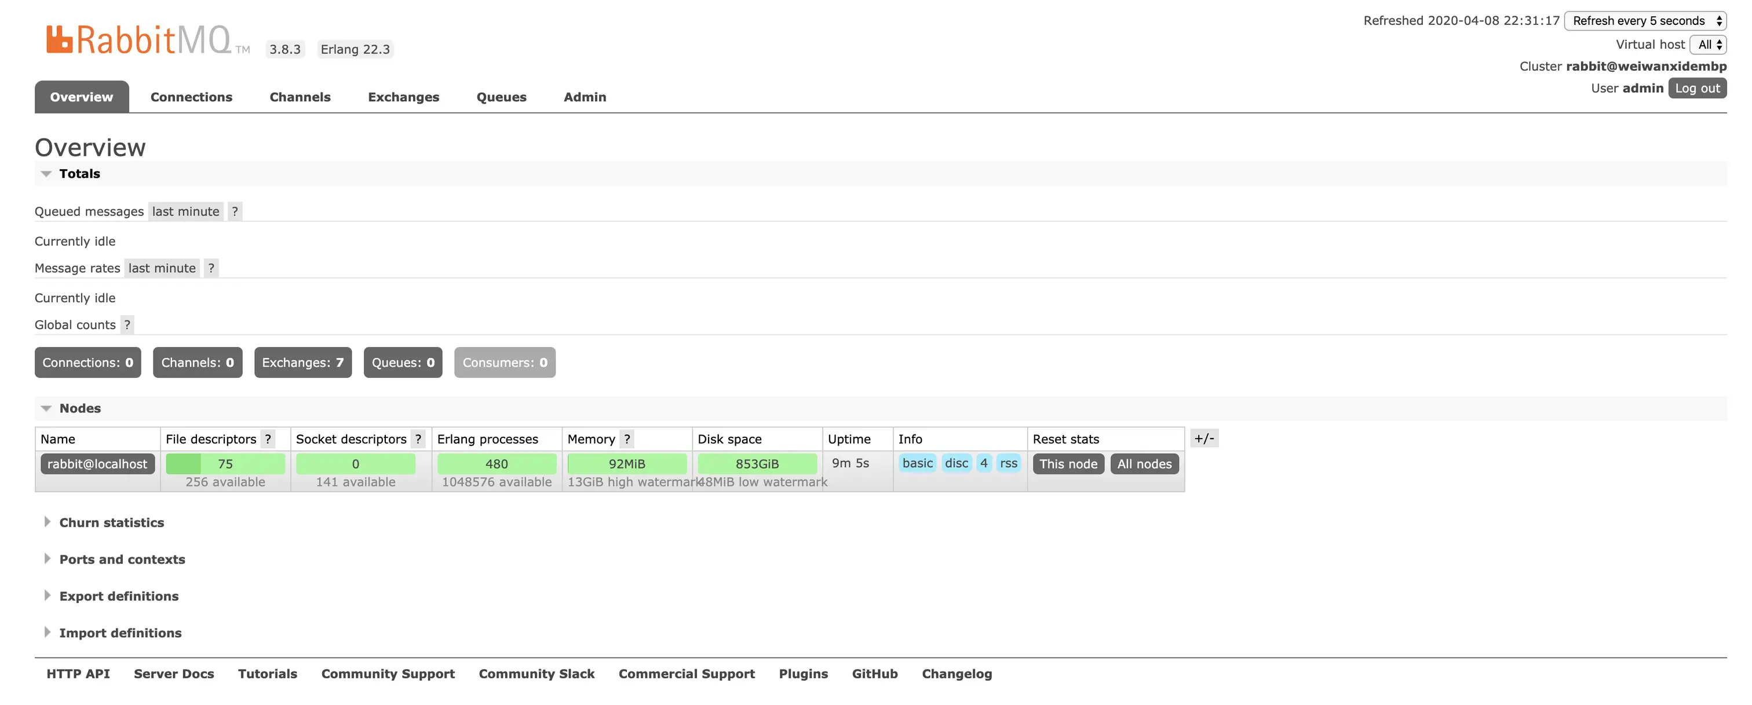The height and width of the screenshot is (705, 1752).
Task: Click the Log out button
Action: click(1696, 89)
